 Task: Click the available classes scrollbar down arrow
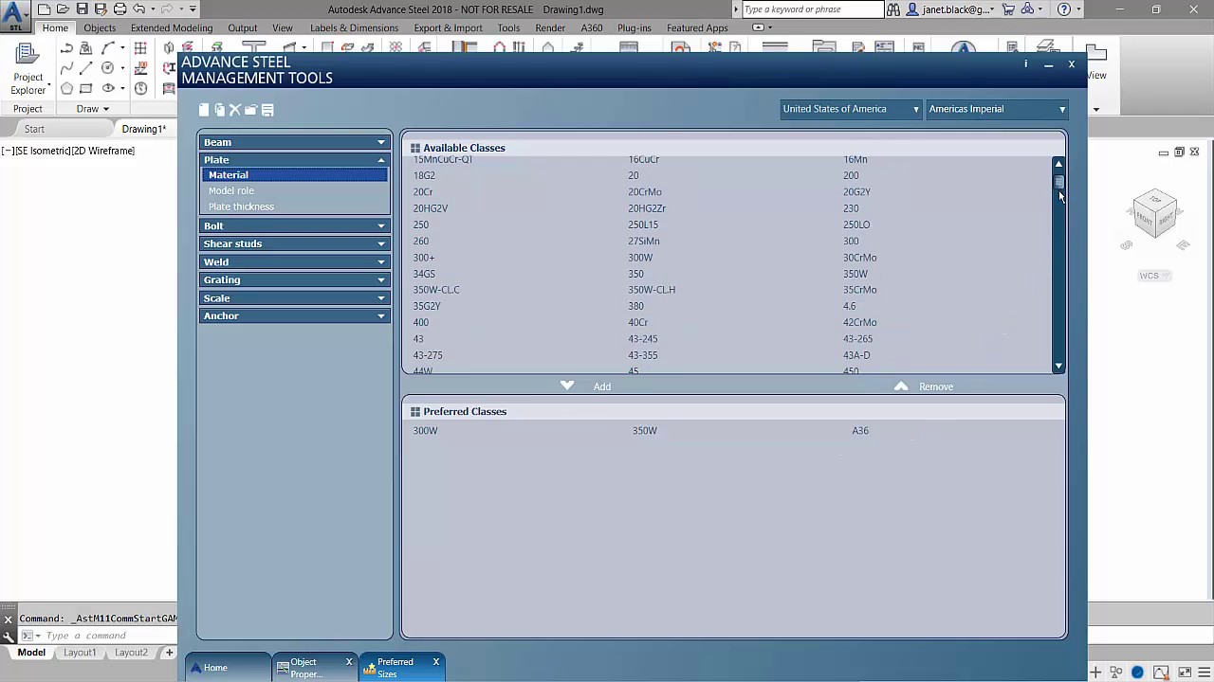click(x=1058, y=366)
